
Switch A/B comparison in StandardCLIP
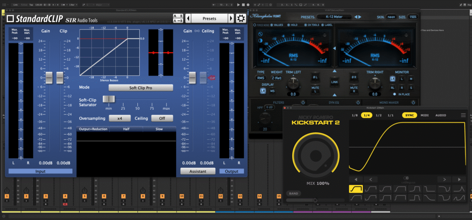pos(178,16)
